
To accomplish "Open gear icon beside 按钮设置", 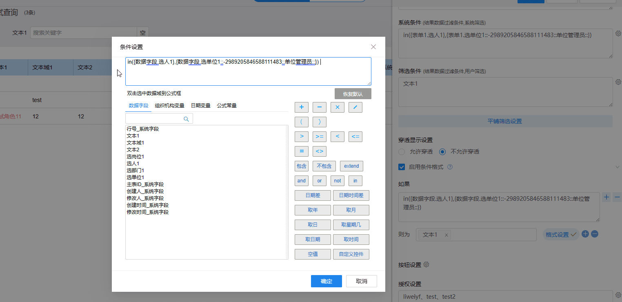I will (427, 264).
